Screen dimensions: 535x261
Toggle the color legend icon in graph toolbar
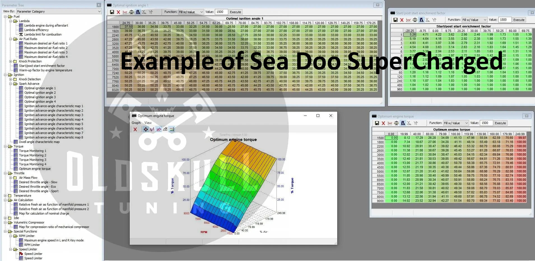(172, 129)
